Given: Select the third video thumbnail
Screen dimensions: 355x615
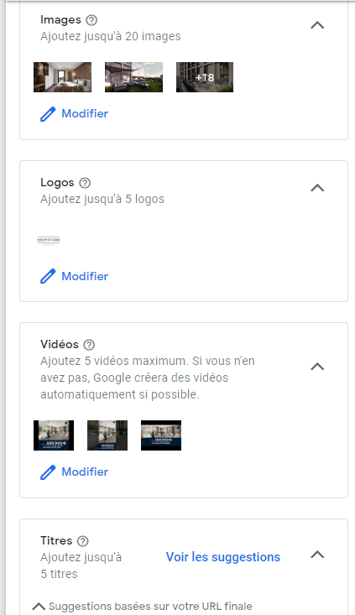Looking at the screenshot, I should point(161,435).
